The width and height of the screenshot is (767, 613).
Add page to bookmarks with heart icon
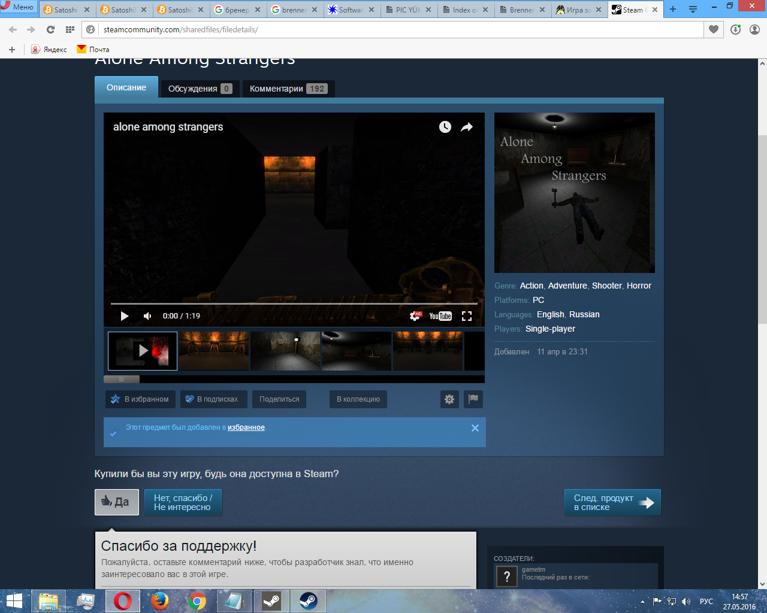(713, 29)
